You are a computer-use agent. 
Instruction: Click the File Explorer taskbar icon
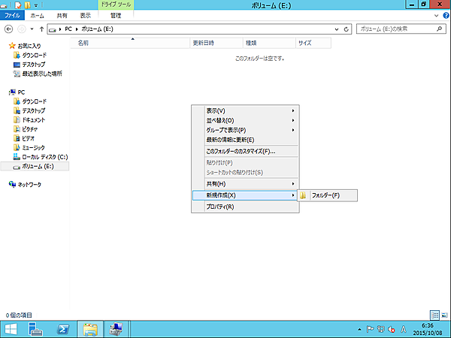click(90, 330)
